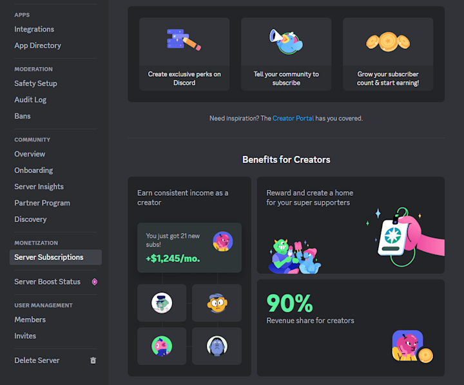Click the USER MANAGEMENT section header
Image resolution: width=464 pixels, height=385 pixels.
pyautogui.click(x=44, y=305)
